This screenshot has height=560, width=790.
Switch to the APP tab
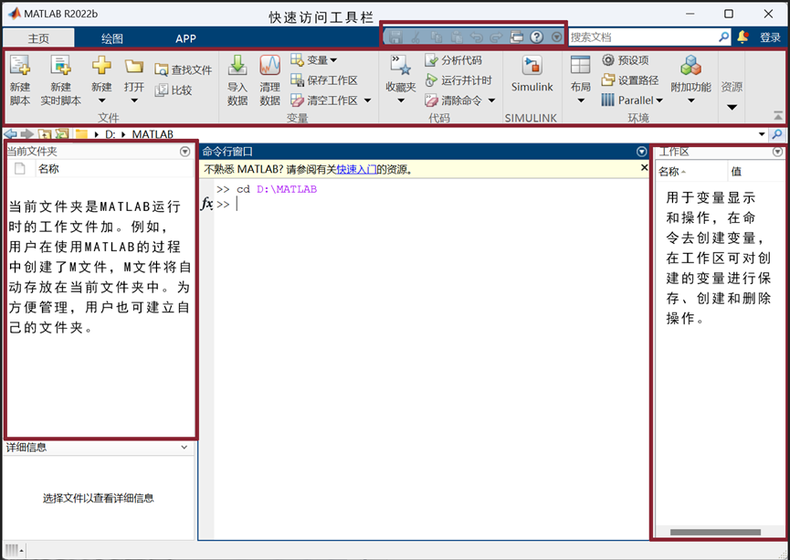click(186, 38)
